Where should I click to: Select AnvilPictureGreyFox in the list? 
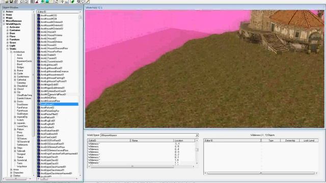50,111
